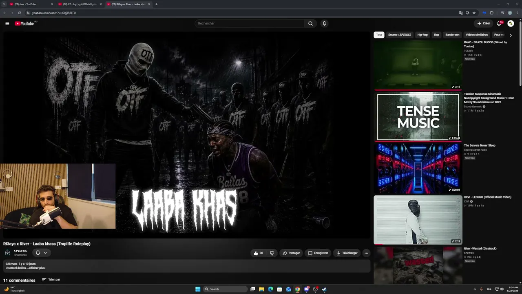Click the Partager share button
The width and height of the screenshot is (522, 294).
tap(291, 253)
